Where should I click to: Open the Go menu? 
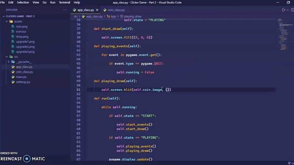(45, 2)
